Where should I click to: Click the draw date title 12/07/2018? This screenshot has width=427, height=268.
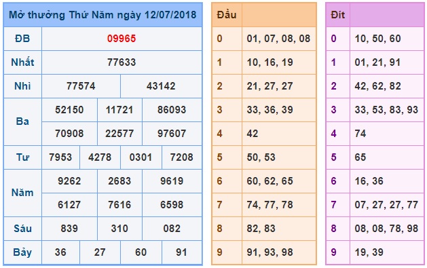pos(170,15)
